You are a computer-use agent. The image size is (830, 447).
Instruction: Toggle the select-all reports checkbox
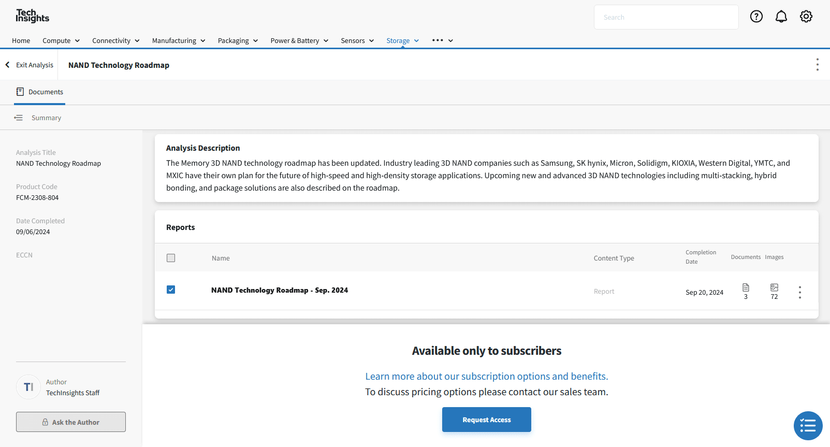pyautogui.click(x=171, y=258)
